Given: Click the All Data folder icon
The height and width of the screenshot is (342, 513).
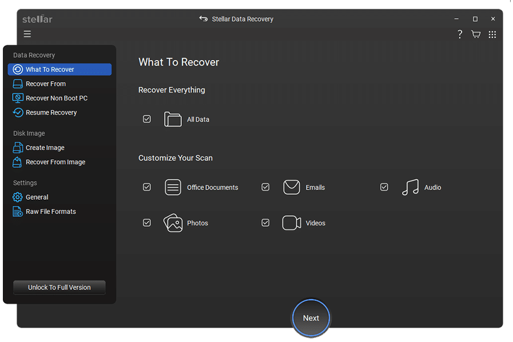Looking at the screenshot, I should pos(173,119).
